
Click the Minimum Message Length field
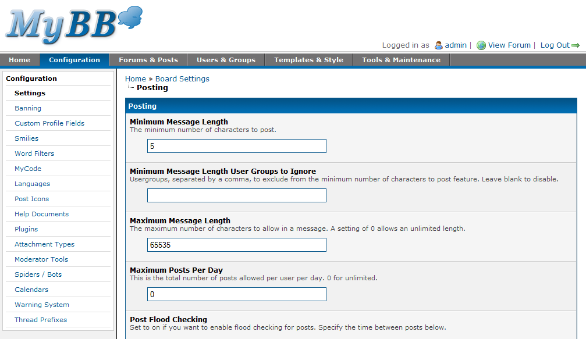[x=236, y=146]
